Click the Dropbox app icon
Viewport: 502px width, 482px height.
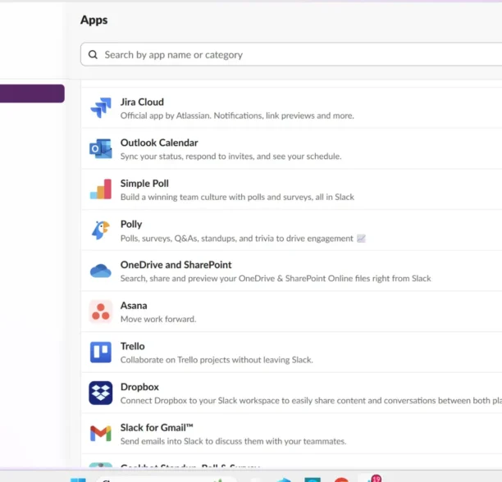click(101, 393)
